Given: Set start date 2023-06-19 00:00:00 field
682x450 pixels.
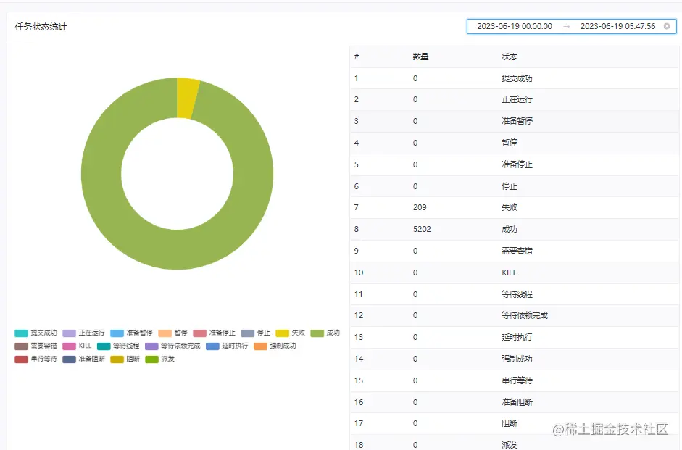Looking at the screenshot, I should [x=514, y=26].
